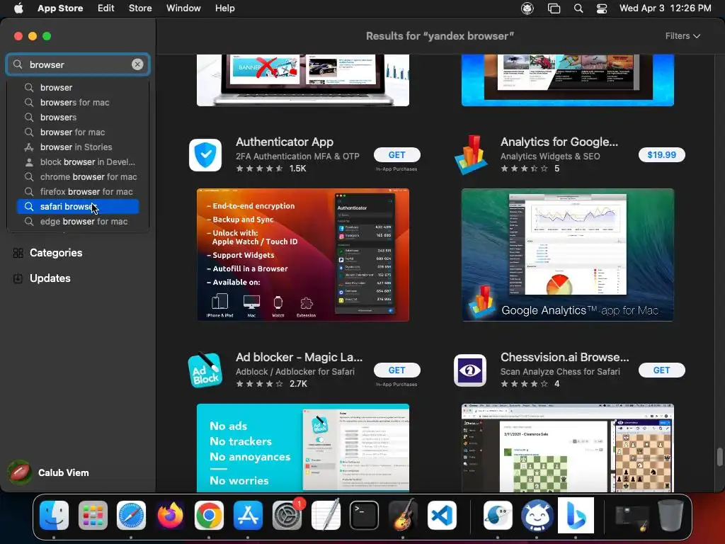Get the Chessvision.ai Browser extension
Image resolution: width=725 pixels, height=544 pixels.
(662, 370)
